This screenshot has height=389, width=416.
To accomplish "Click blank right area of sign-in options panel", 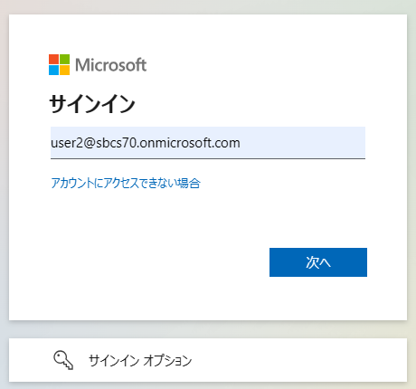I will click(301, 360).
